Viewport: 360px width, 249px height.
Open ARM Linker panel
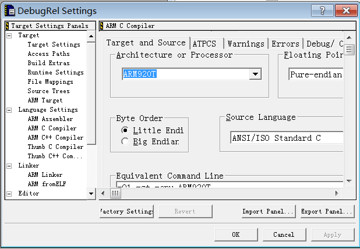[x=45, y=175]
